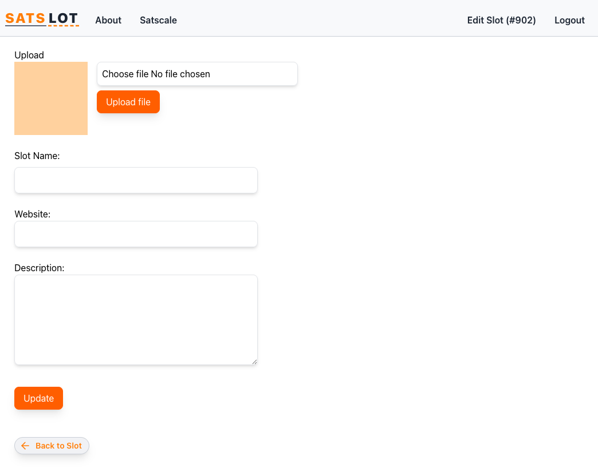Click inside the Website input field
Viewport: 598px width, 468px height.
[x=136, y=234]
